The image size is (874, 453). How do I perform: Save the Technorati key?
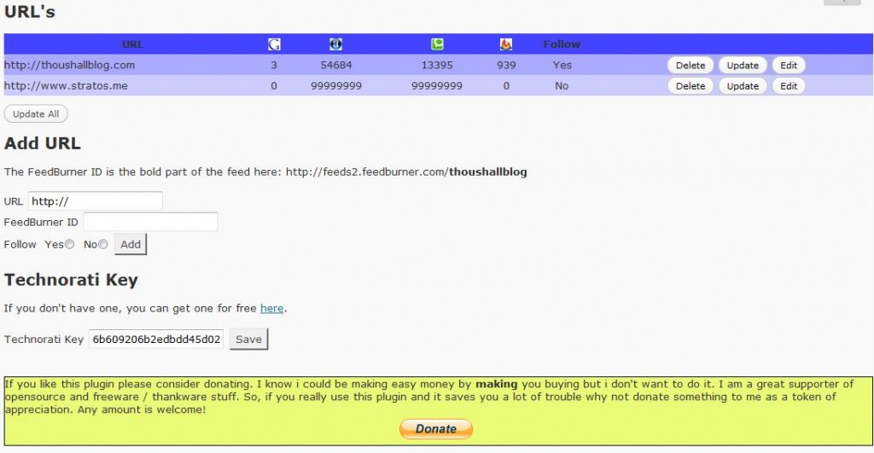(x=248, y=339)
